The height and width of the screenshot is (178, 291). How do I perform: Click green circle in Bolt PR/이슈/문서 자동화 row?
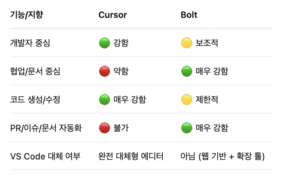click(187, 128)
